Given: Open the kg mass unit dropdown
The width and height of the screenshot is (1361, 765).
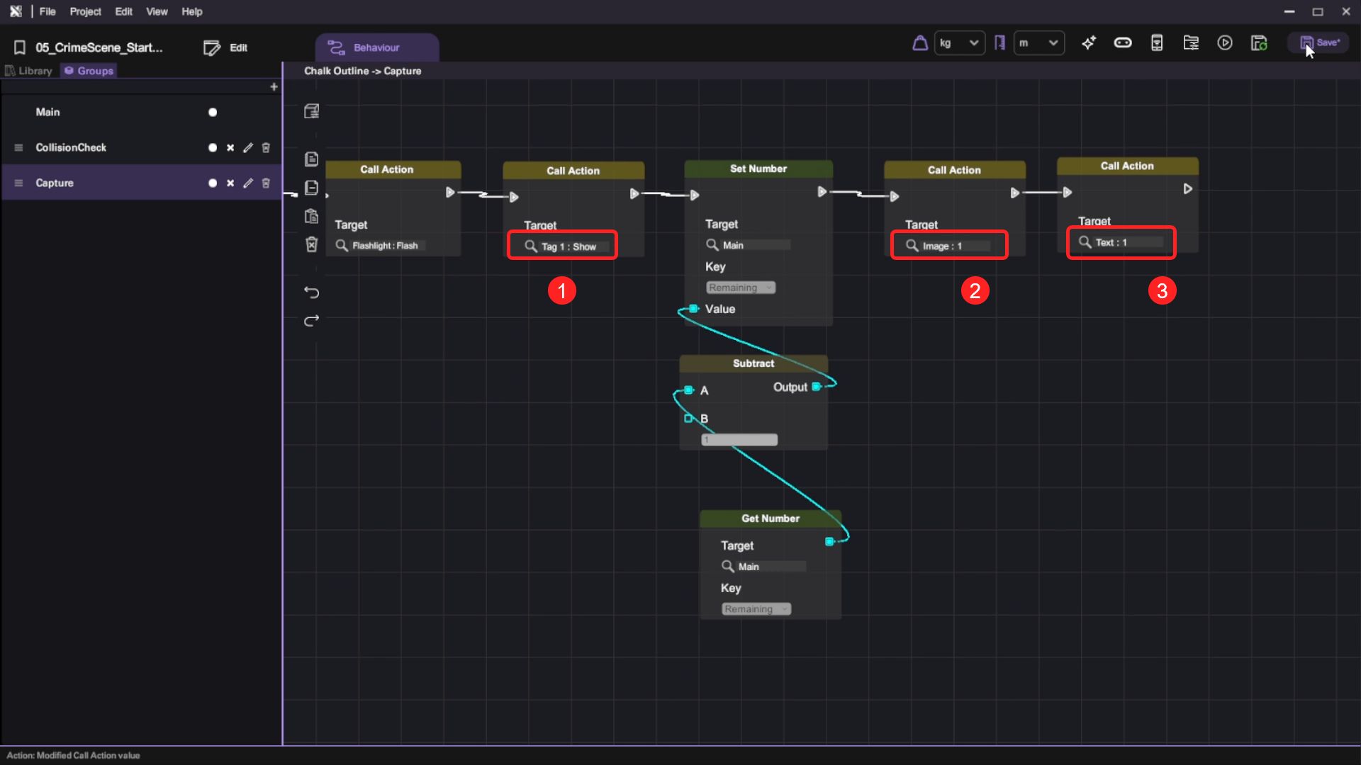Looking at the screenshot, I should (x=959, y=43).
